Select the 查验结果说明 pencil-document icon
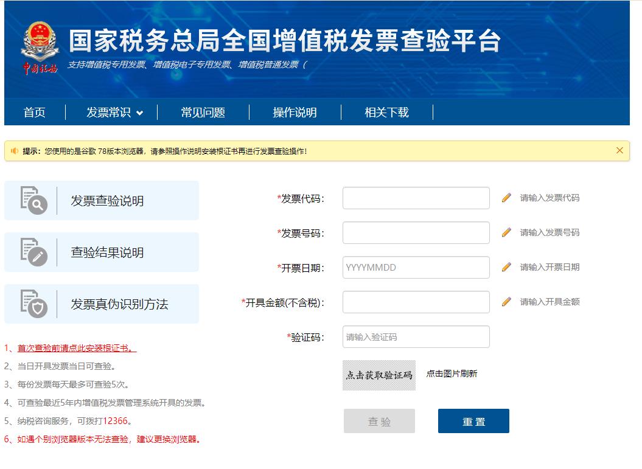The width and height of the screenshot is (642, 469). coord(35,252)
